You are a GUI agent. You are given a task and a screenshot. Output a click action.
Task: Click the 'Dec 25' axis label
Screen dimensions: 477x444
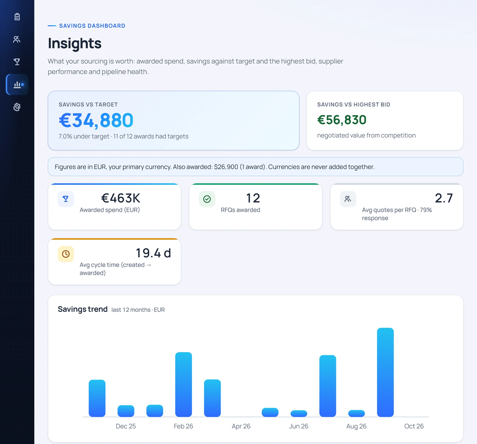[x=126, y=426]
